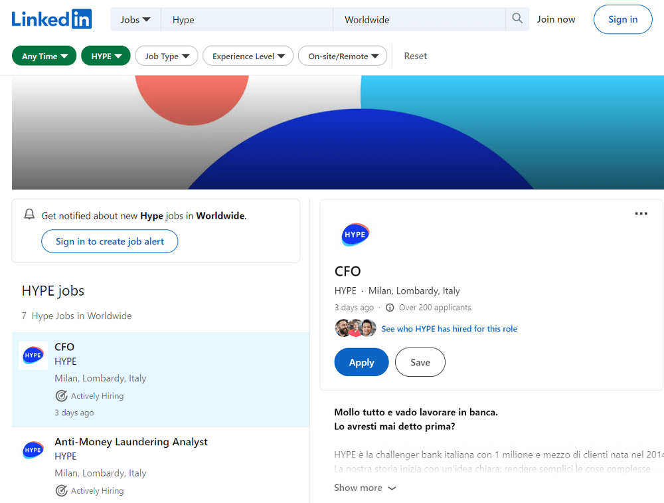664x503 pixels.
Task: Expand the Experience Level filter
Action: point(248,56)
